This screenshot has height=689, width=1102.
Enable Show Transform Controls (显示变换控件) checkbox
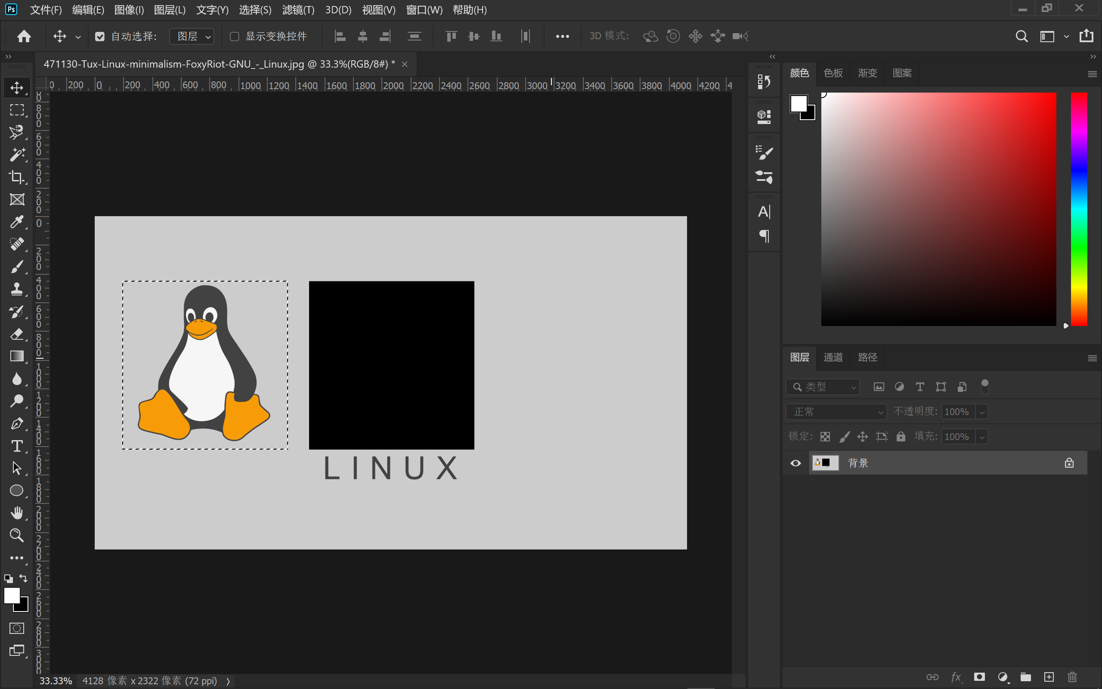click(x=235, y=37)
